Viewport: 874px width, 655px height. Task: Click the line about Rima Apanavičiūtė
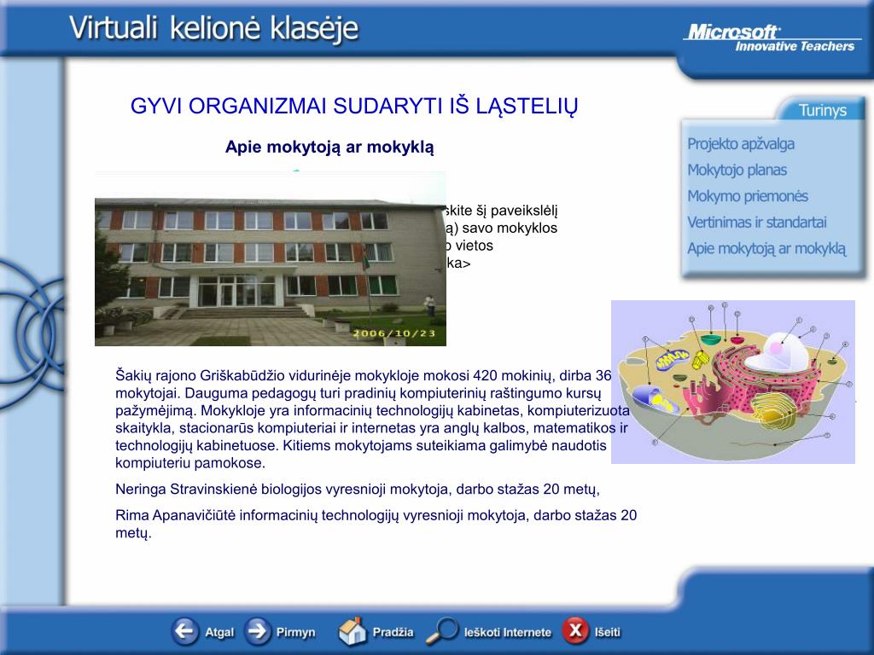click(376, 524)
